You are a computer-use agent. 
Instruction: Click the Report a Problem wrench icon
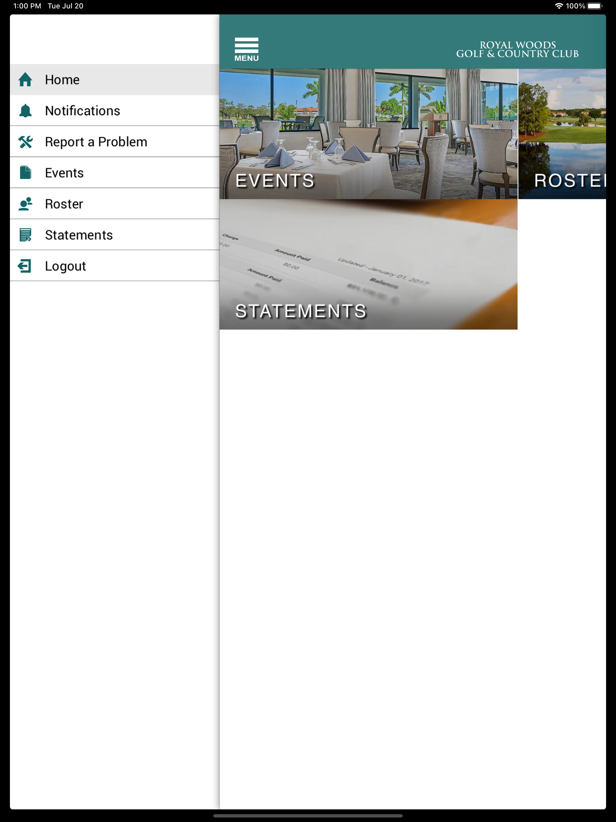point(25,142)
